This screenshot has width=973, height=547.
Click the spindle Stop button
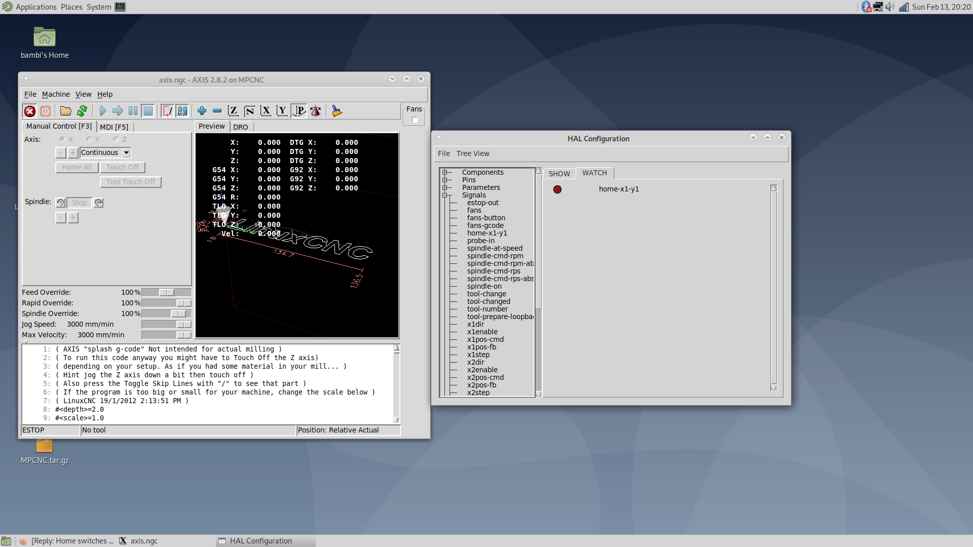(x=79, y=203)
